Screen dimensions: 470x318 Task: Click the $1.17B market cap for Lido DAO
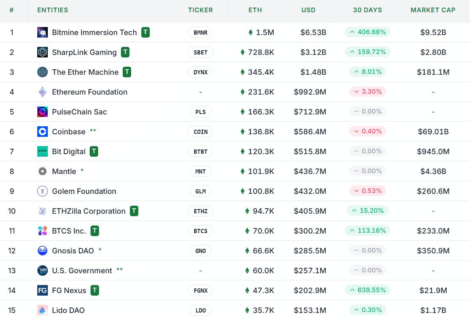coord(433,310)
